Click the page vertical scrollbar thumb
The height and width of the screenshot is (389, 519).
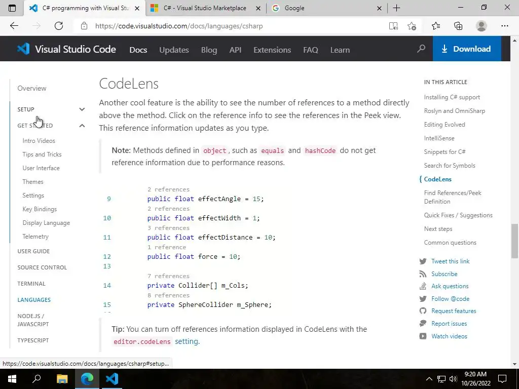514,241
